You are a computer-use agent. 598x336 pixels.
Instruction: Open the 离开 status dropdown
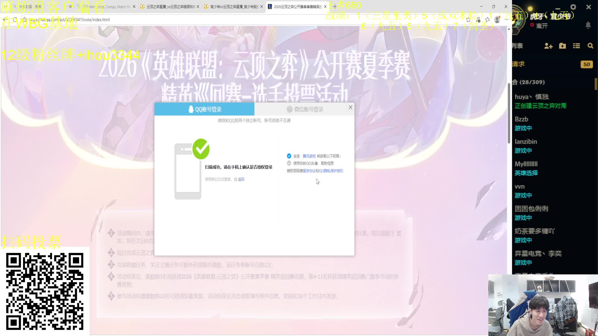pos(541,26)
